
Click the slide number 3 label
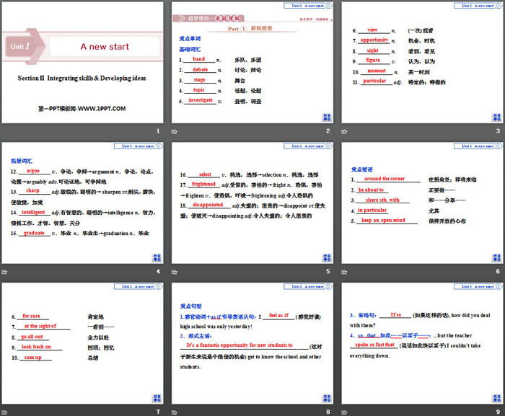tap(498, 131)
